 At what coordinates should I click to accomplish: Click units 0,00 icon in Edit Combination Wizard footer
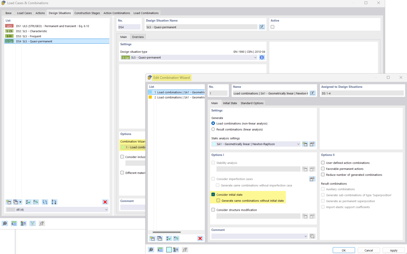(x=160, y=250)
